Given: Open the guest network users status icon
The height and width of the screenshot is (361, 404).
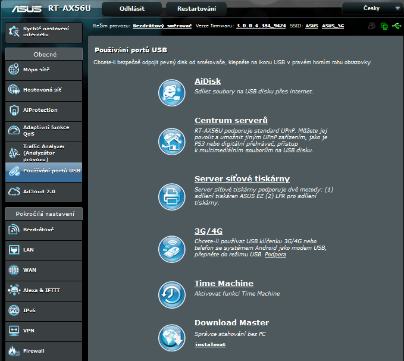Looking at the screenshot, I should click(x=371, y=26).
